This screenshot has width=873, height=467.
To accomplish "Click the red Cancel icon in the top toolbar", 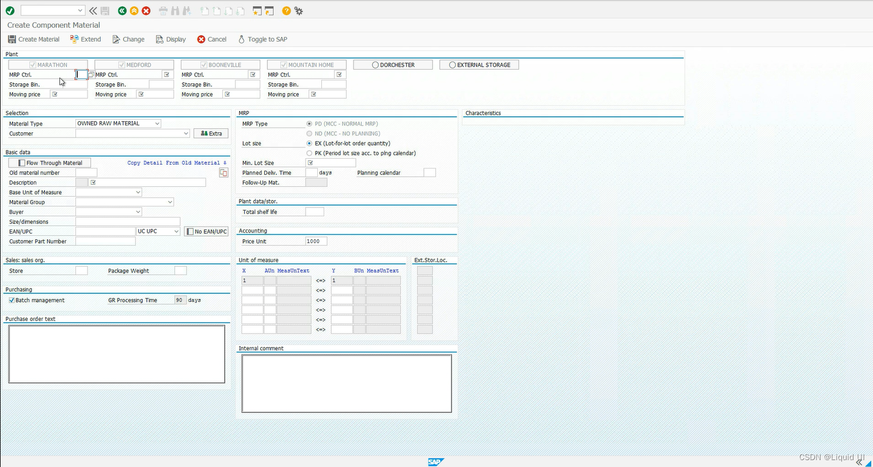I will 146,10.
